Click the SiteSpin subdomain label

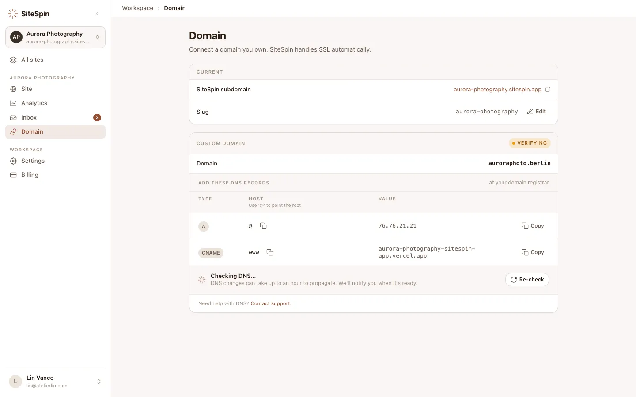pos(223,90)
